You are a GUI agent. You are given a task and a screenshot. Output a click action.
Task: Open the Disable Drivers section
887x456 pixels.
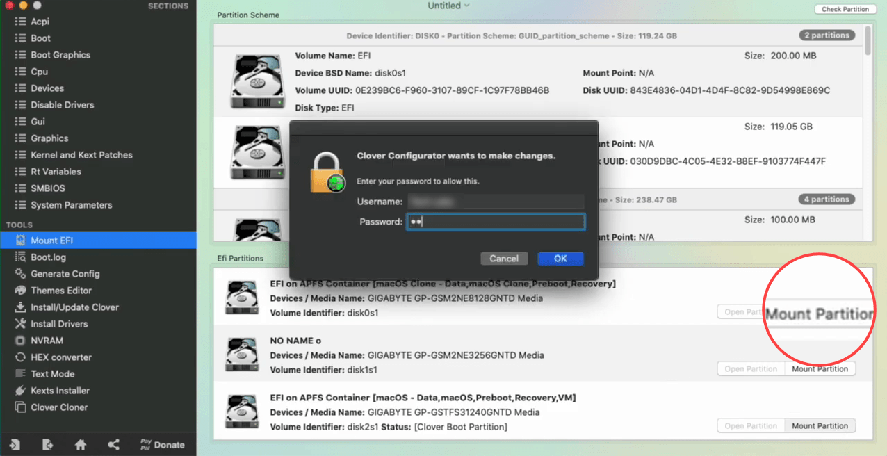(x=98, y=105)
